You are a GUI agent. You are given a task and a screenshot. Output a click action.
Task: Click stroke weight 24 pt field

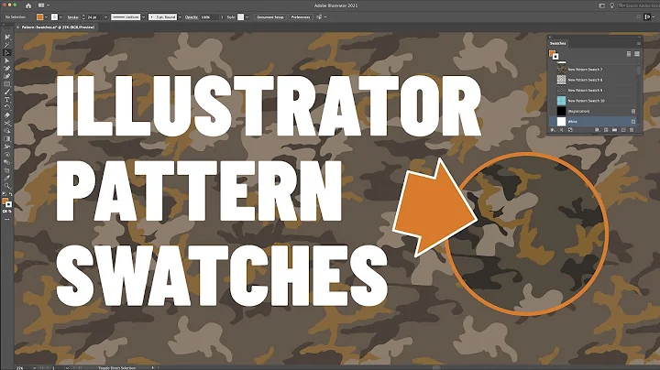(x=95, y=16)
